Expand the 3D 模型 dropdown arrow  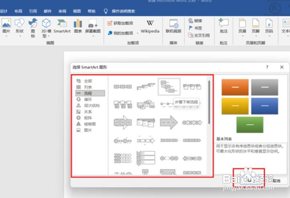[49, 36]
